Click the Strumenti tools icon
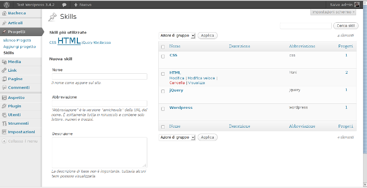 coord(4,123)
